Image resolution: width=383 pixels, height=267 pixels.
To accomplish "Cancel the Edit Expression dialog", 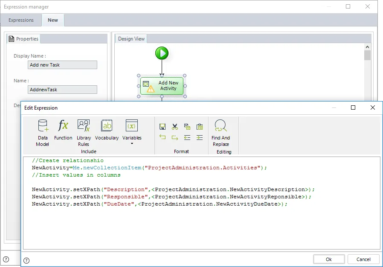I will (x=363, y=259).
